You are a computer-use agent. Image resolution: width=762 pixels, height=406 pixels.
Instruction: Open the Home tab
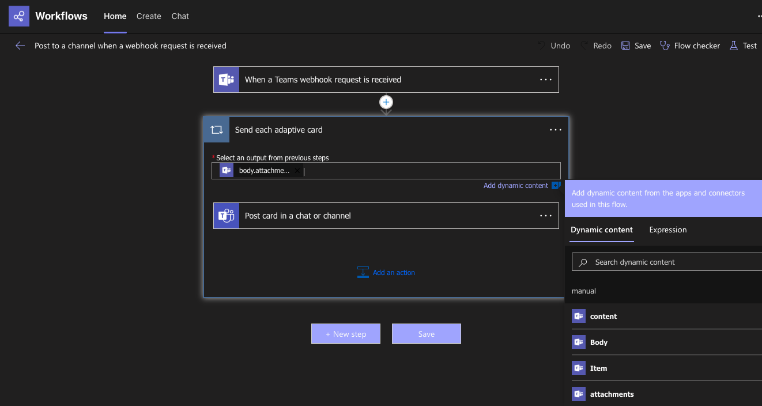point(115,16)
